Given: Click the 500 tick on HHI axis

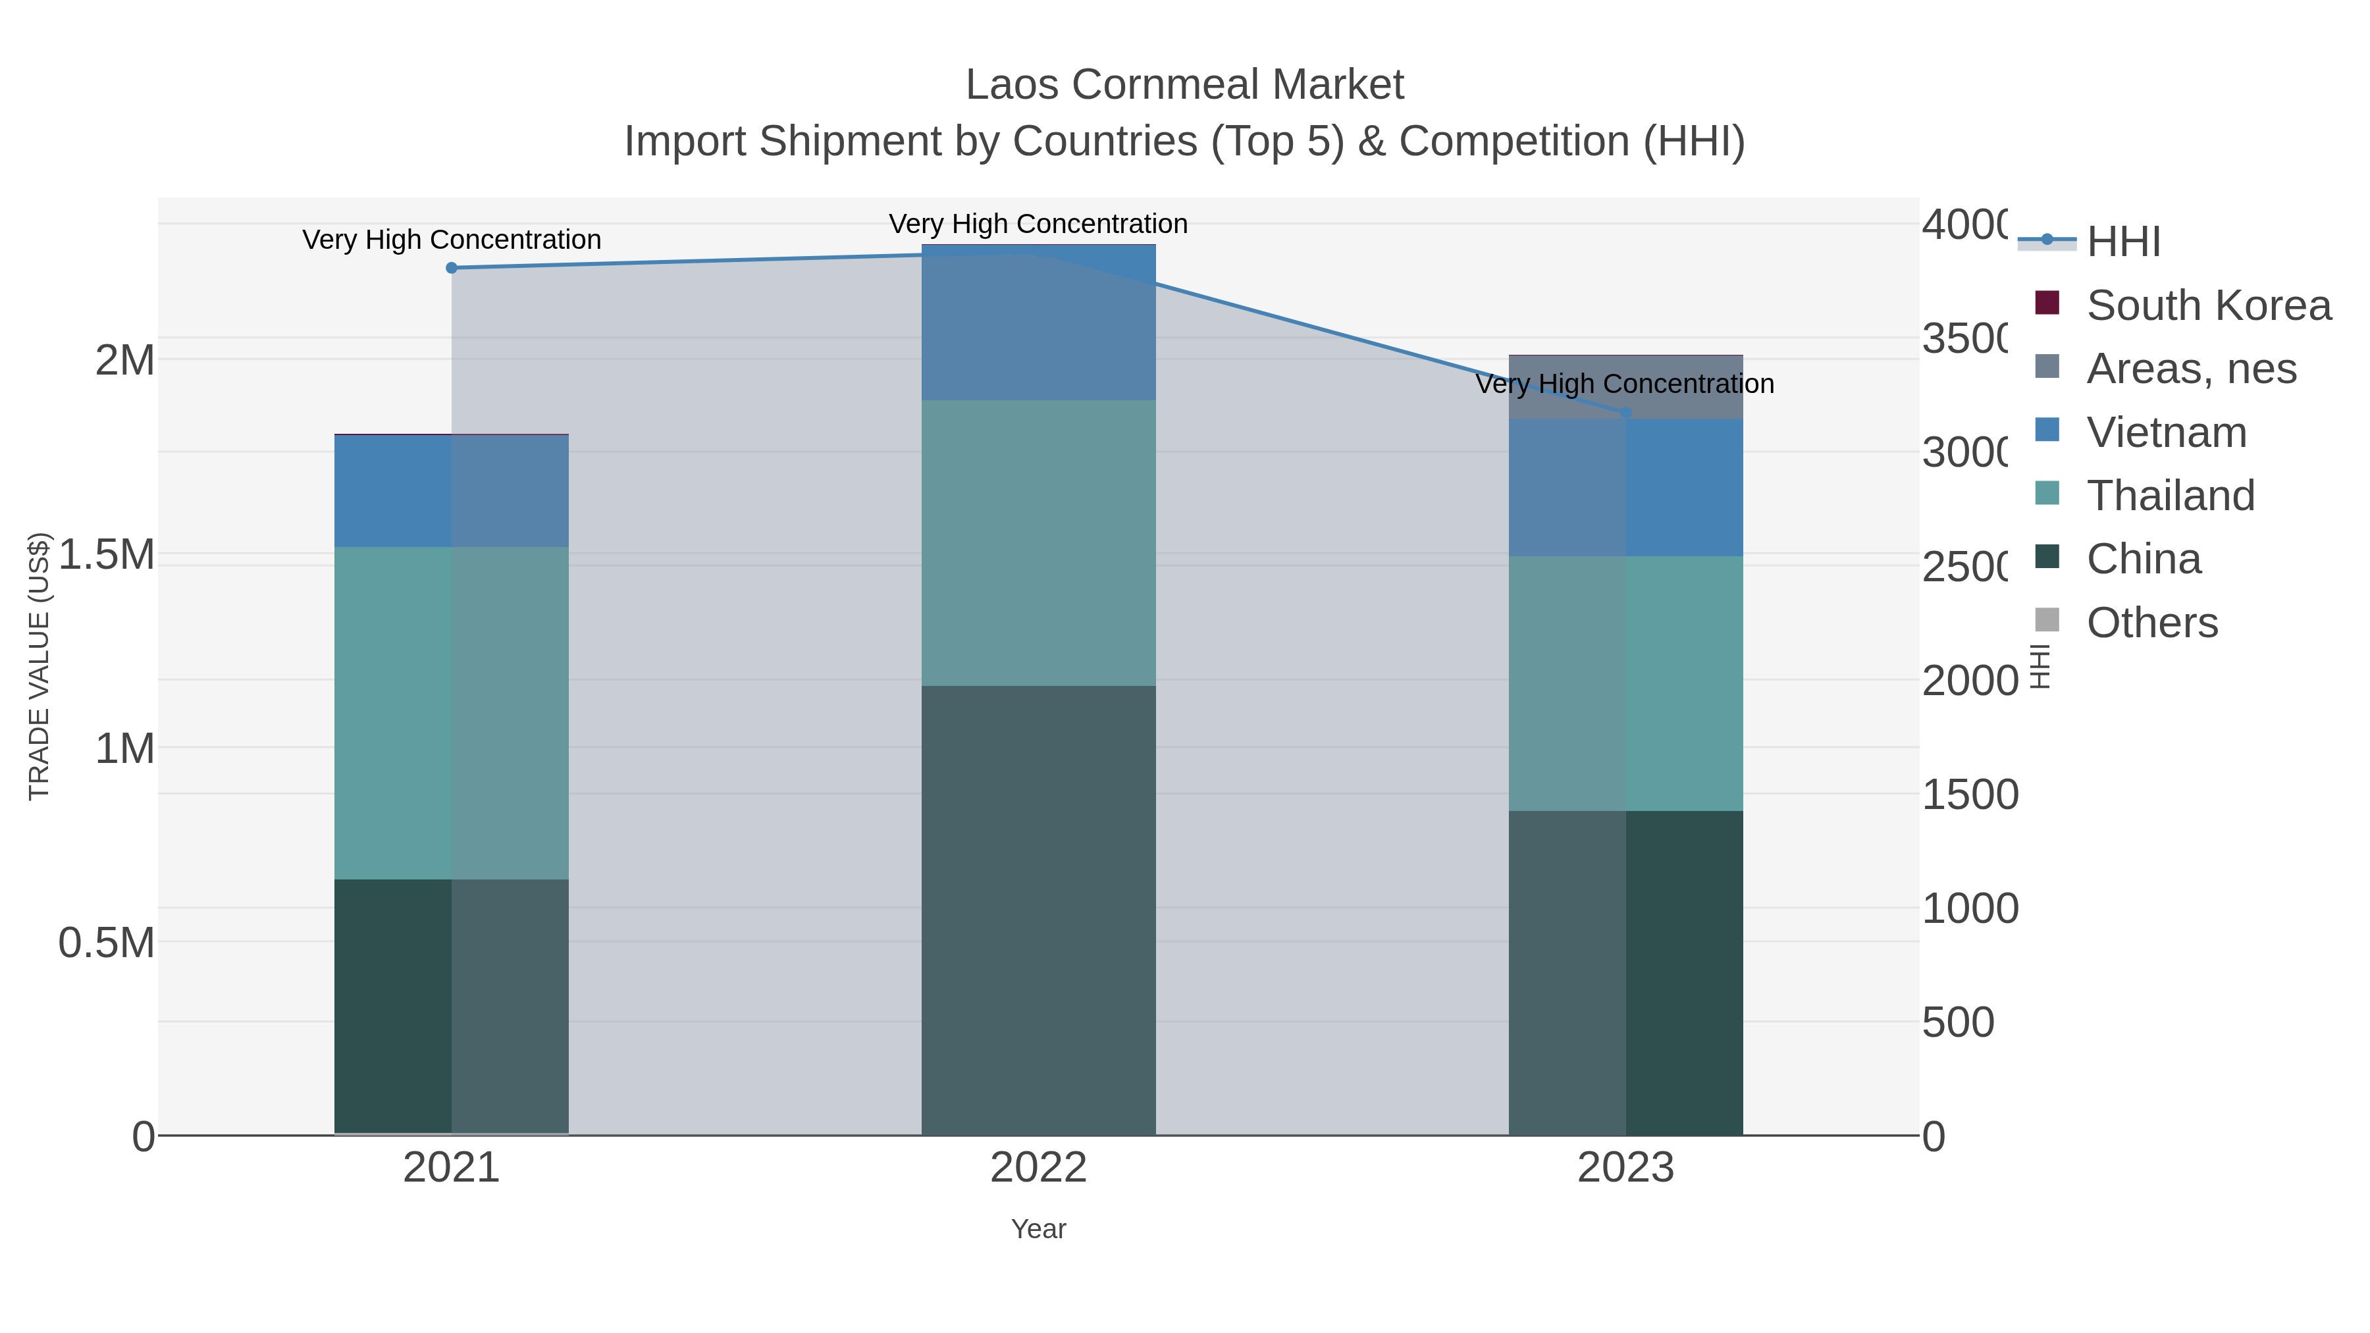Looking at the screenshot, I should tap(1959, 1023).
